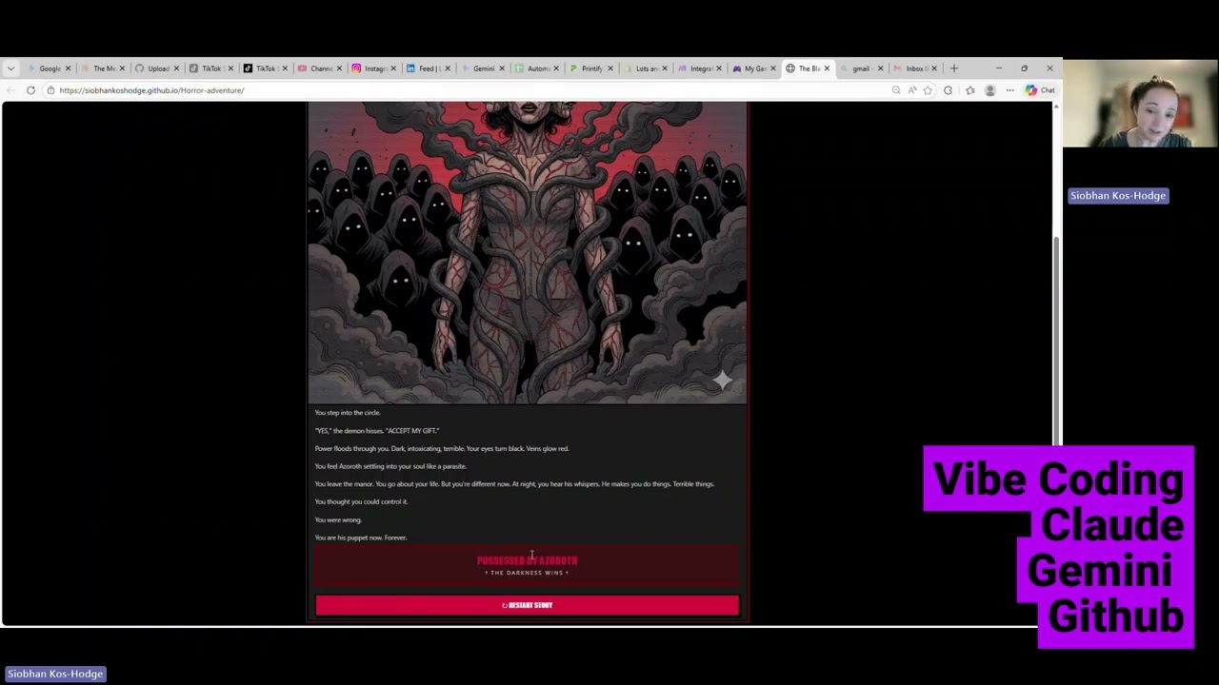Click 'The Darkness Wins' subtitle text

[x=527, y=573]
